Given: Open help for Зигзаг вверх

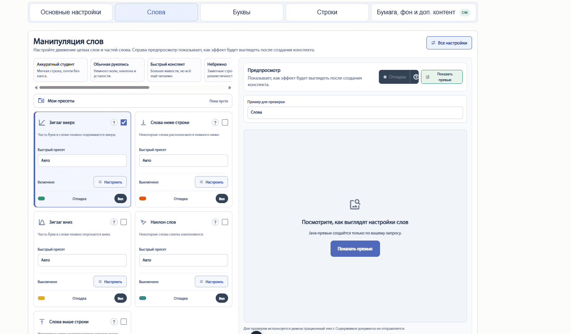Looking at the screenshot, I should coord(114,122).
